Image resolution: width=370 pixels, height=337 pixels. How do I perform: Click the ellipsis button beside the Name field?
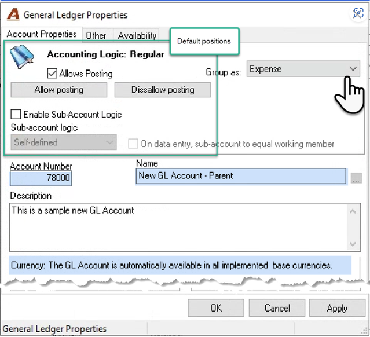pyautogui.click(x=356, y=178)
